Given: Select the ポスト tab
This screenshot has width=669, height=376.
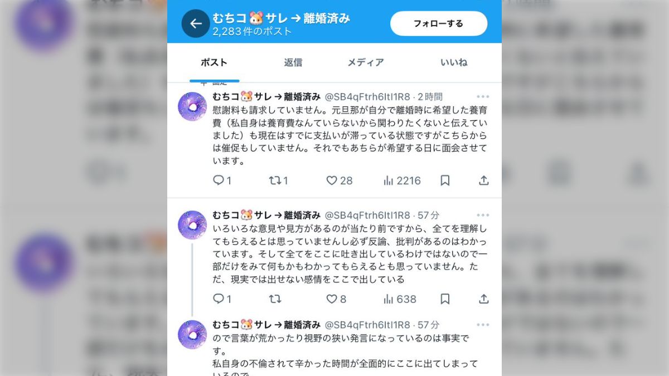Looking at the screenshot, I should [x=214, y=62].
